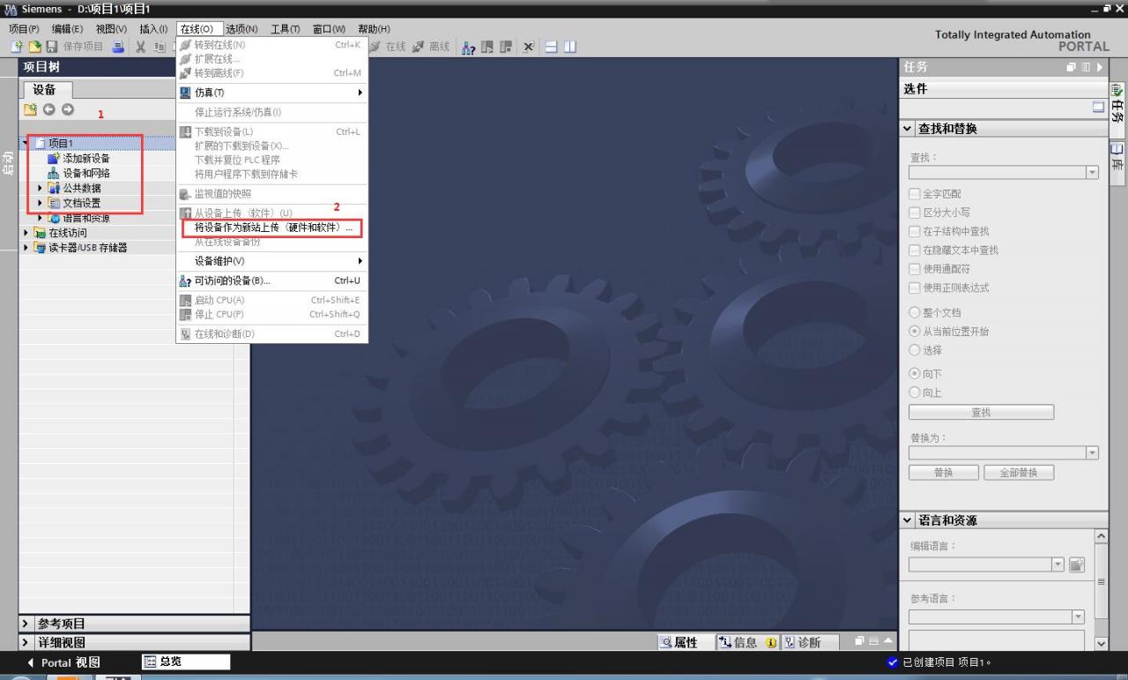Screen dimensions: 1128x680
Task: Collapse the Languages & resources (语言和资源) section
Action: point(908,520)
